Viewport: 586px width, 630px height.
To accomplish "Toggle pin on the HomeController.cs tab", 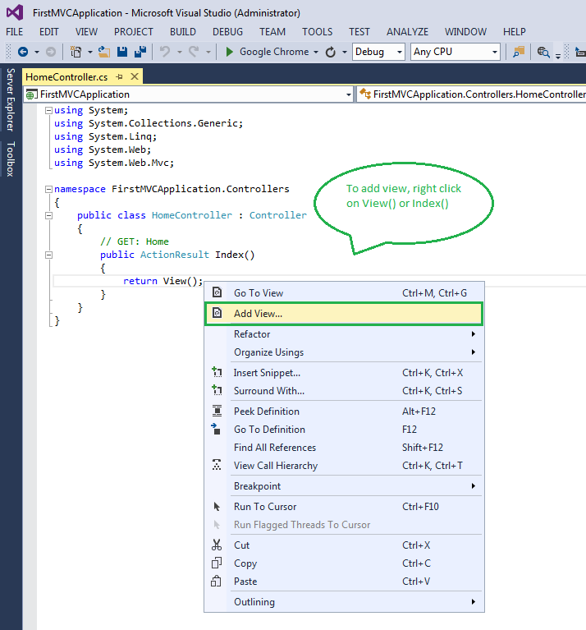I will [119, 76].
